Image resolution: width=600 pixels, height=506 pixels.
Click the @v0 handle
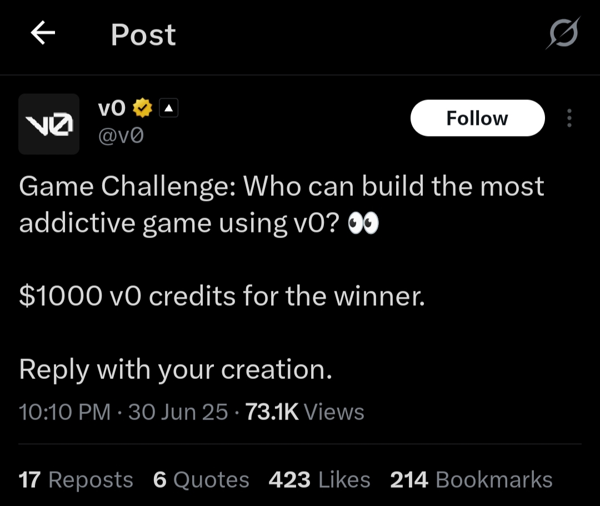pos(121,135)
